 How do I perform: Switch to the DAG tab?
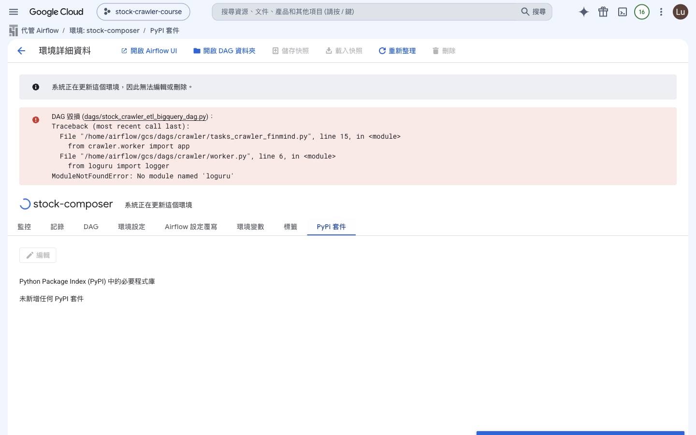point(91,227)
